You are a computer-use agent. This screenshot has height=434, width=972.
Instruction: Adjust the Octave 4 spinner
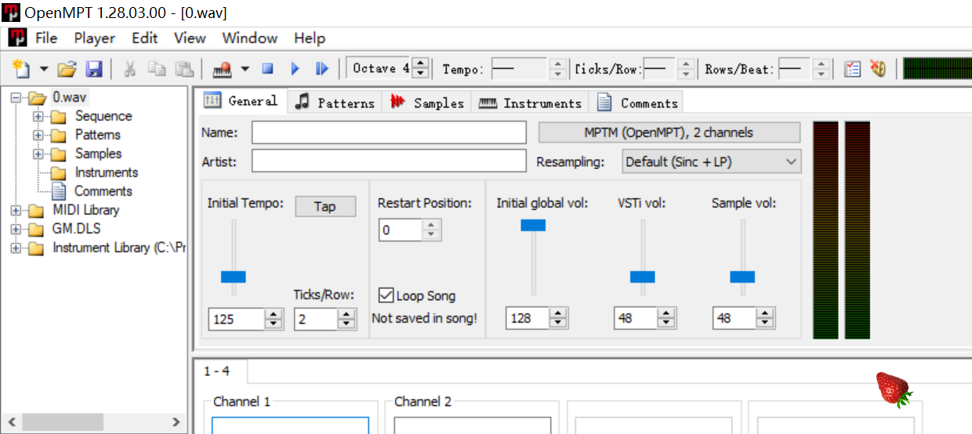point(421,69)
